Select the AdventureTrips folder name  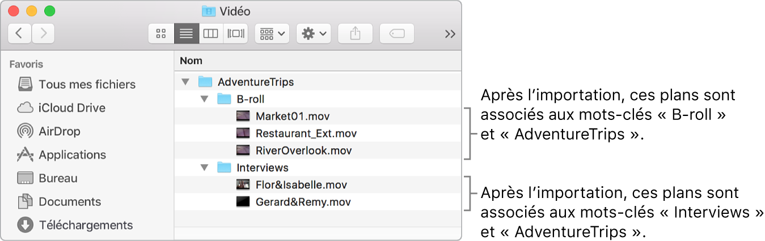pos(256,82)
